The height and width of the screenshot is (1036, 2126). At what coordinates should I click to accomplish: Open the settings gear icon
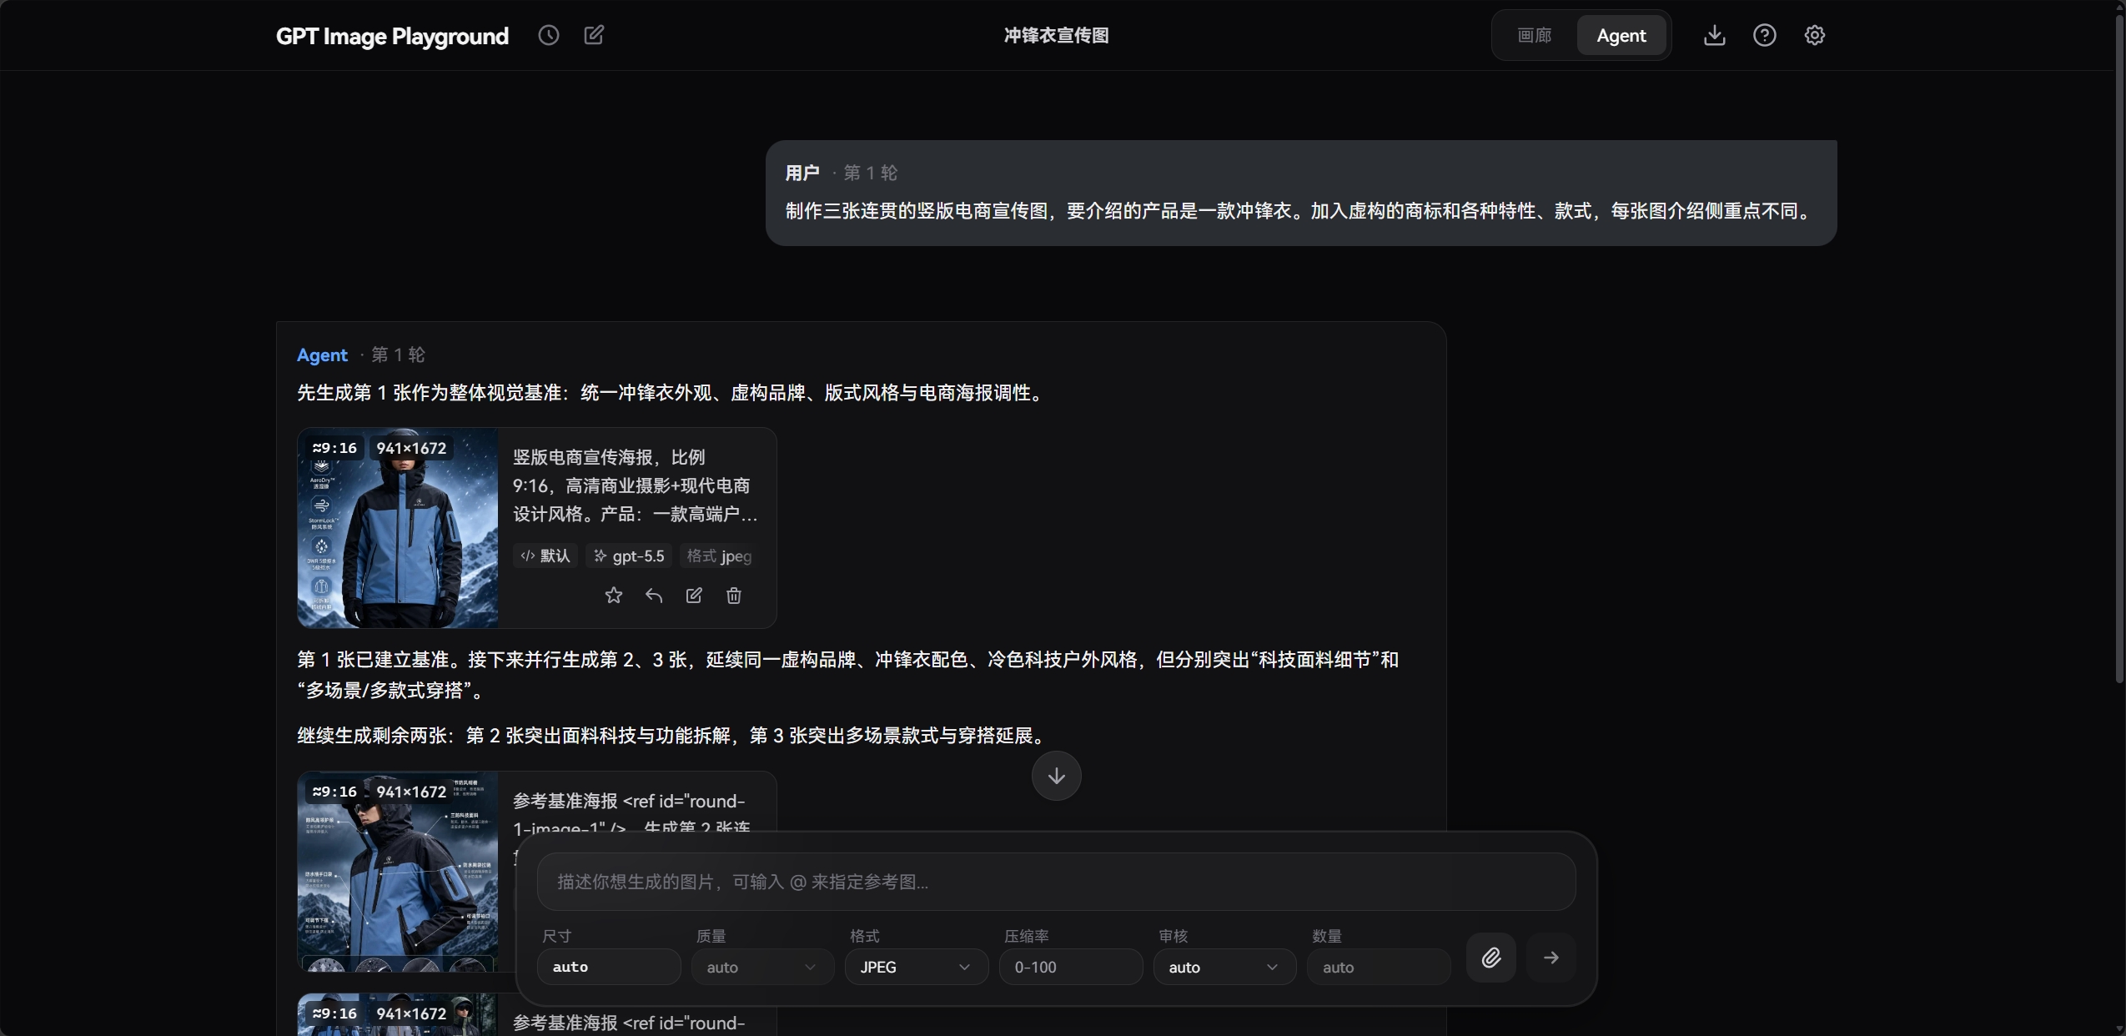1814,35
